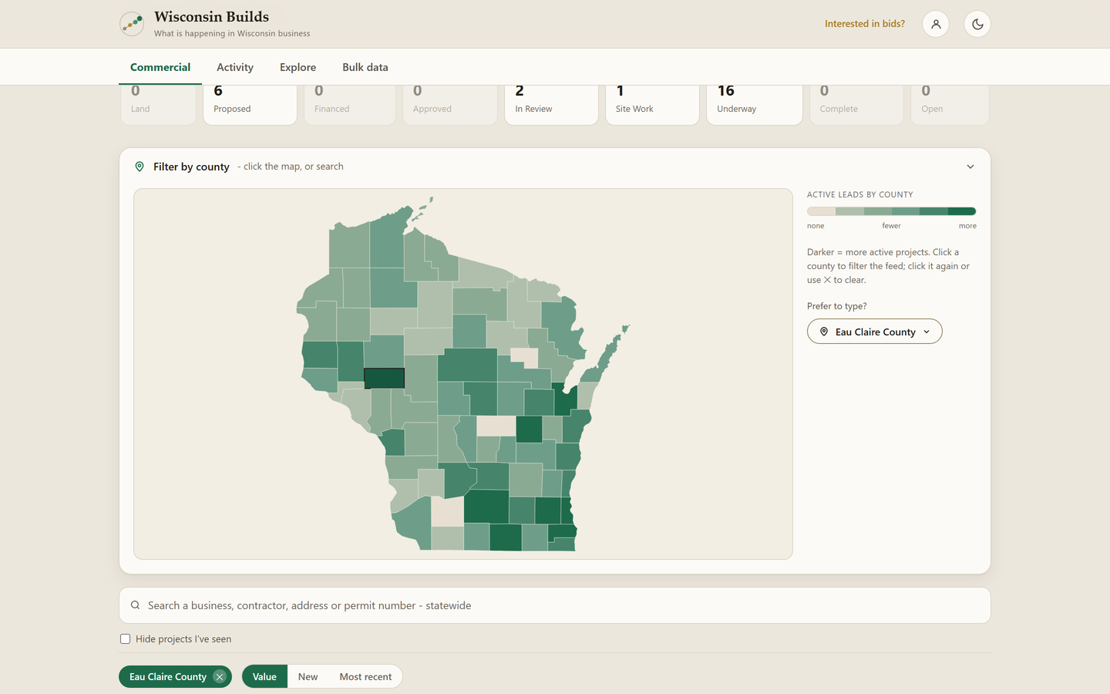Click the Wisconsin Builds title text
This screenshot has width=1110, height=694.
tap(211, 17)
